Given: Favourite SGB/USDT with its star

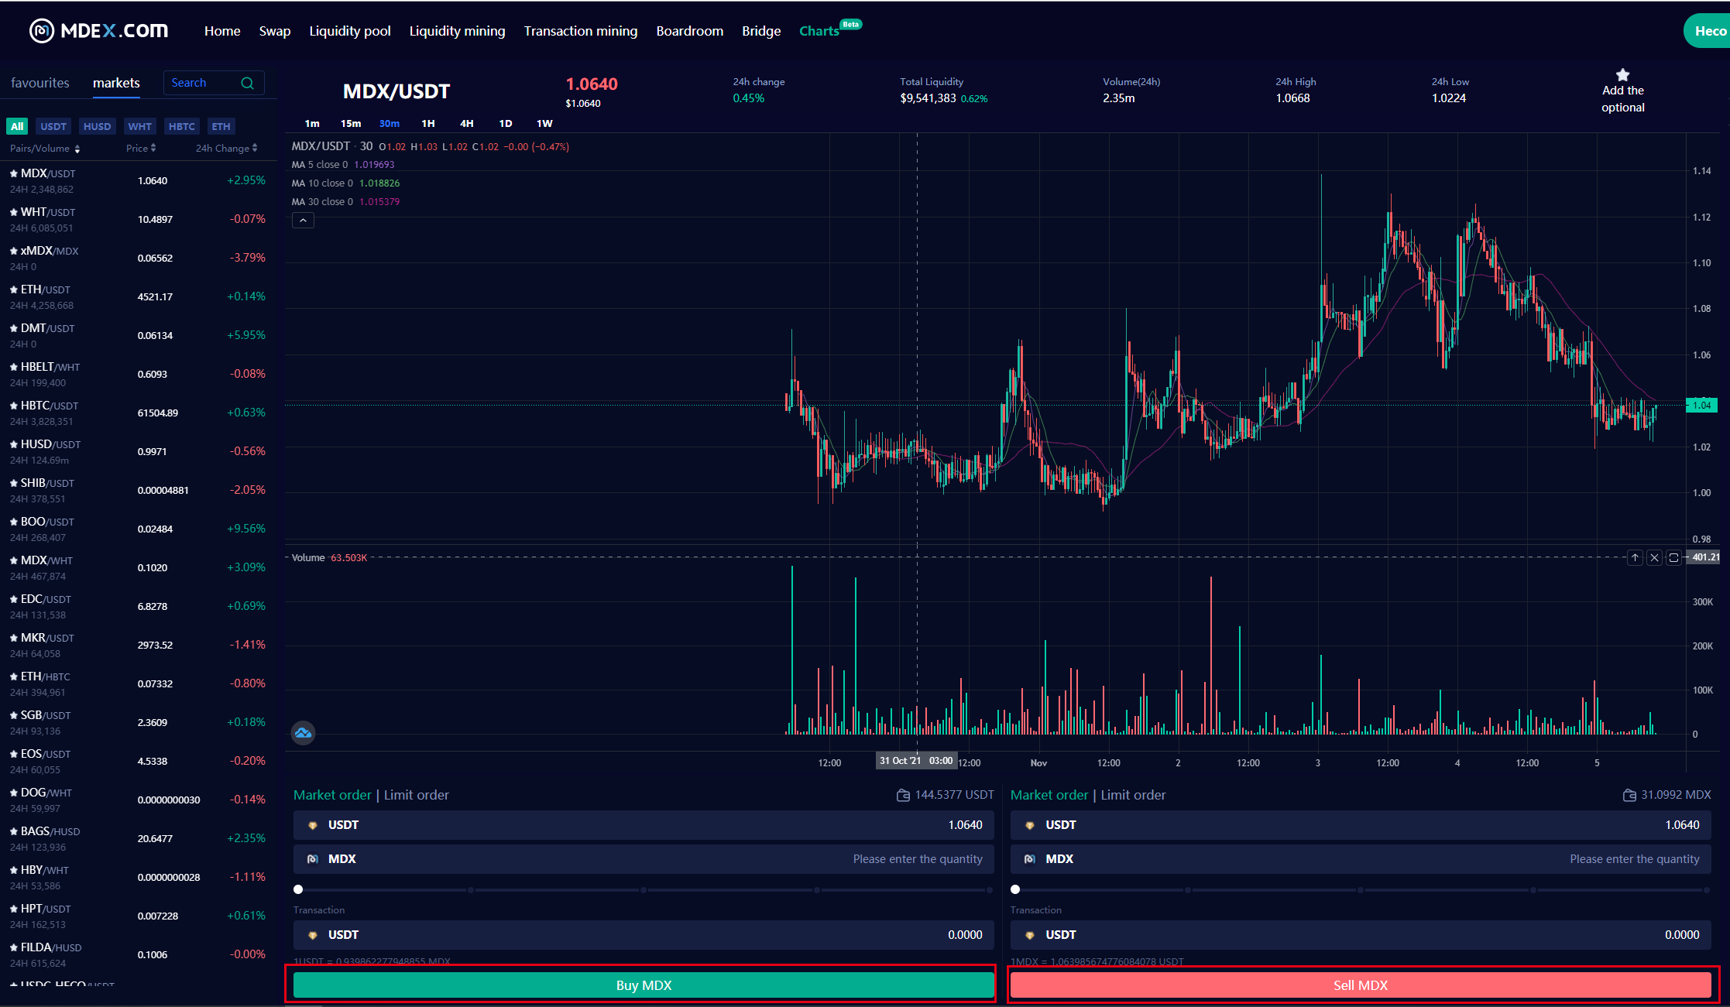Looking at the screenshot, I should [x=14, y=715].
